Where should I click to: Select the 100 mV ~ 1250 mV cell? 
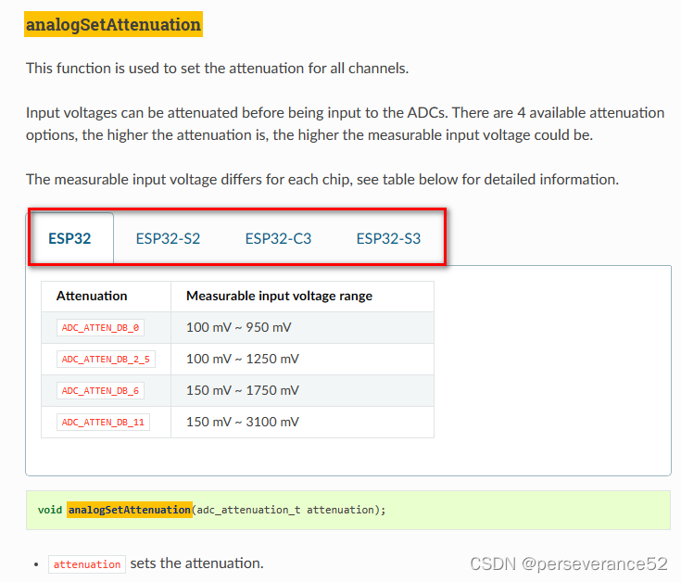(302, 360)
